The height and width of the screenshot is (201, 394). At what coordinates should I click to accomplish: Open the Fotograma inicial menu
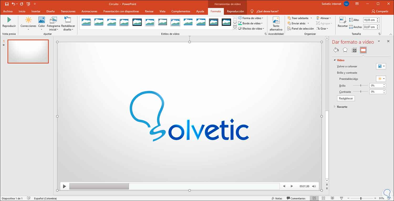[53, 24]
